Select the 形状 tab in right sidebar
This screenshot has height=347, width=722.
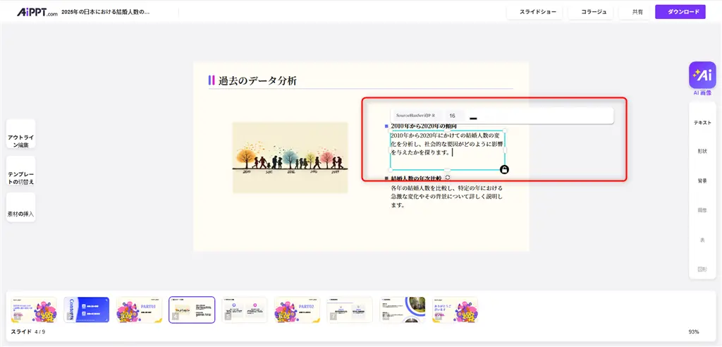702,151
